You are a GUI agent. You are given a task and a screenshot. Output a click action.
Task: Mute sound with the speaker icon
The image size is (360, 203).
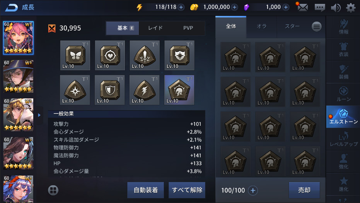pos(336,8)
